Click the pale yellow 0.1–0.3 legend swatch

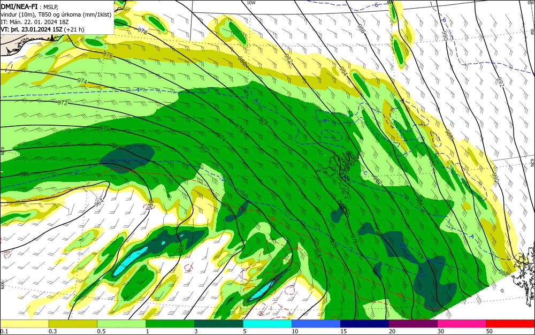tap(25, 324)
